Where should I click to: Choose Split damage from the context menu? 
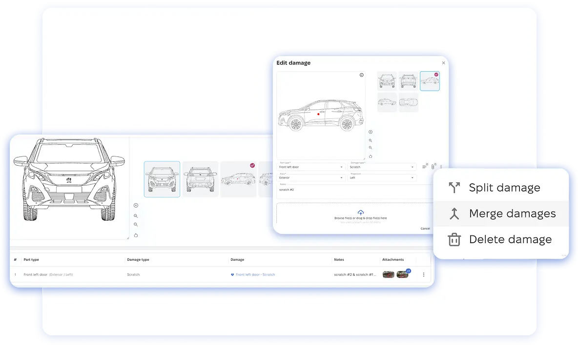tap(504, 188)
